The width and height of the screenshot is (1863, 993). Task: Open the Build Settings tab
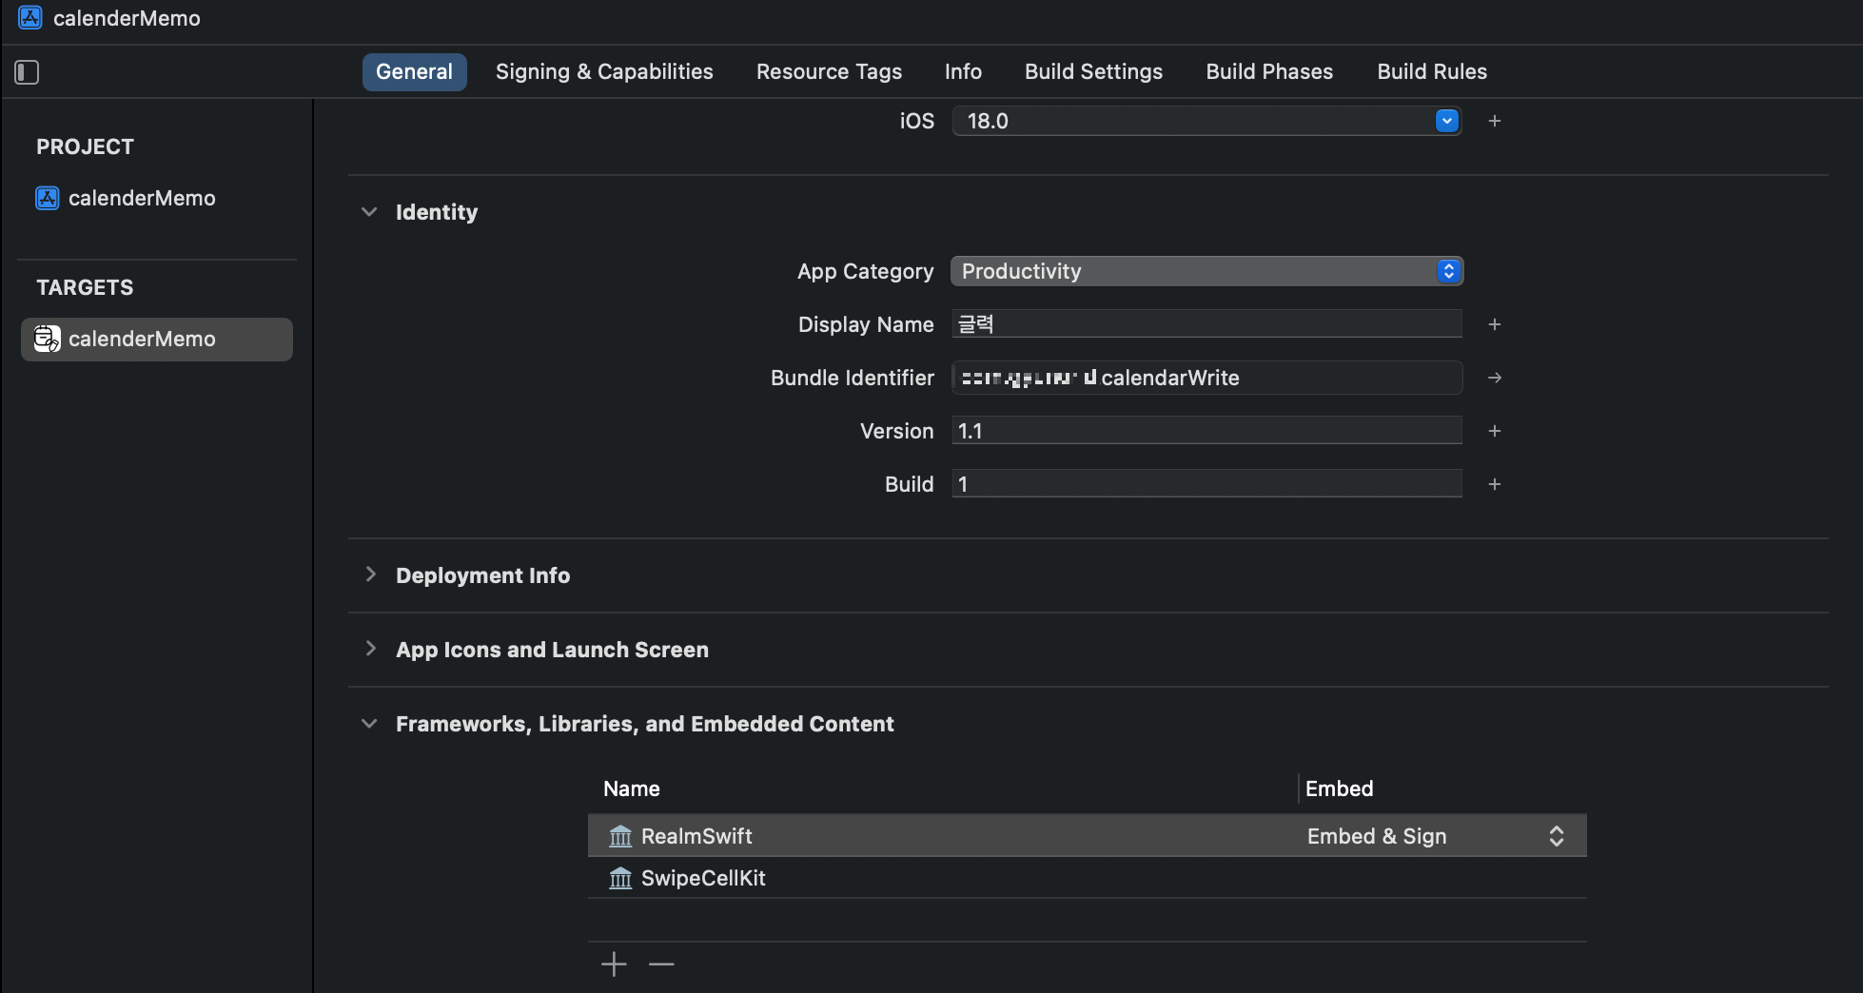coord(1093,72)
